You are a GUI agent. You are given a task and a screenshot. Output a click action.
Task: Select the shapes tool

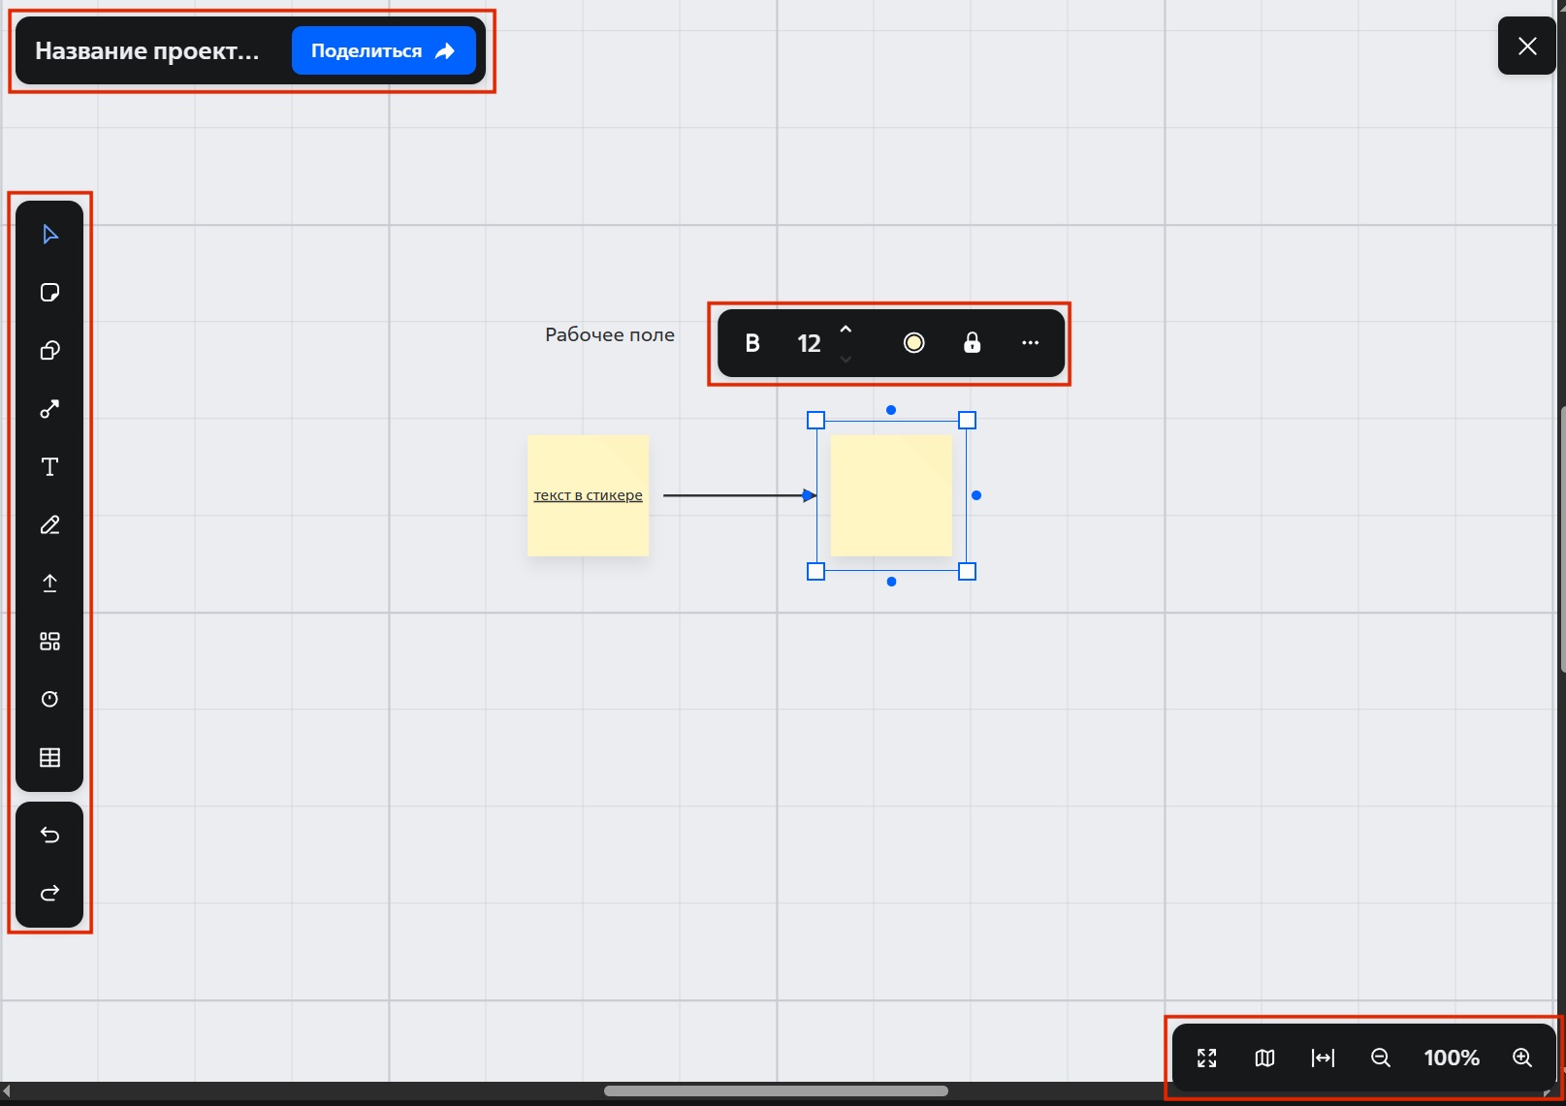click(x=50, y=351)
